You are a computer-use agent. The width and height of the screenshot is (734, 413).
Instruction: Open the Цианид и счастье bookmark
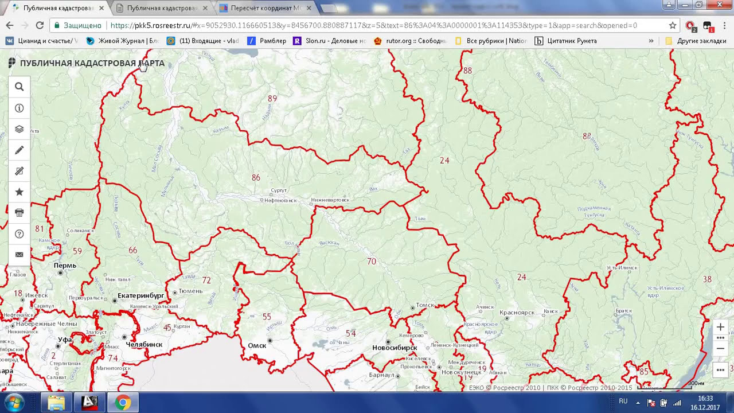[42, 41]
